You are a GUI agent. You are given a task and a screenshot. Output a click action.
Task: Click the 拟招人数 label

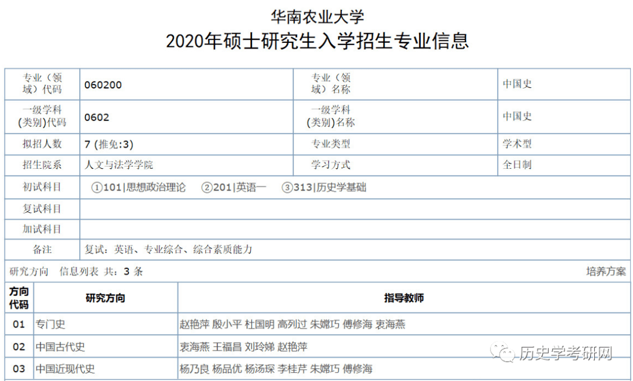tap(42, 144)
